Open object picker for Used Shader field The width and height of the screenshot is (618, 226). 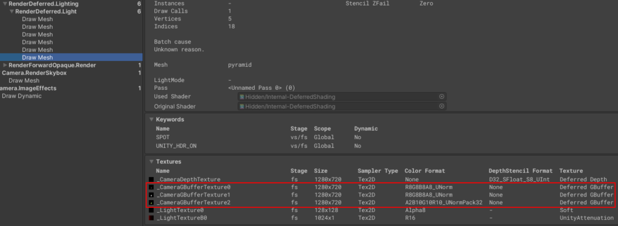click(441, 96)
